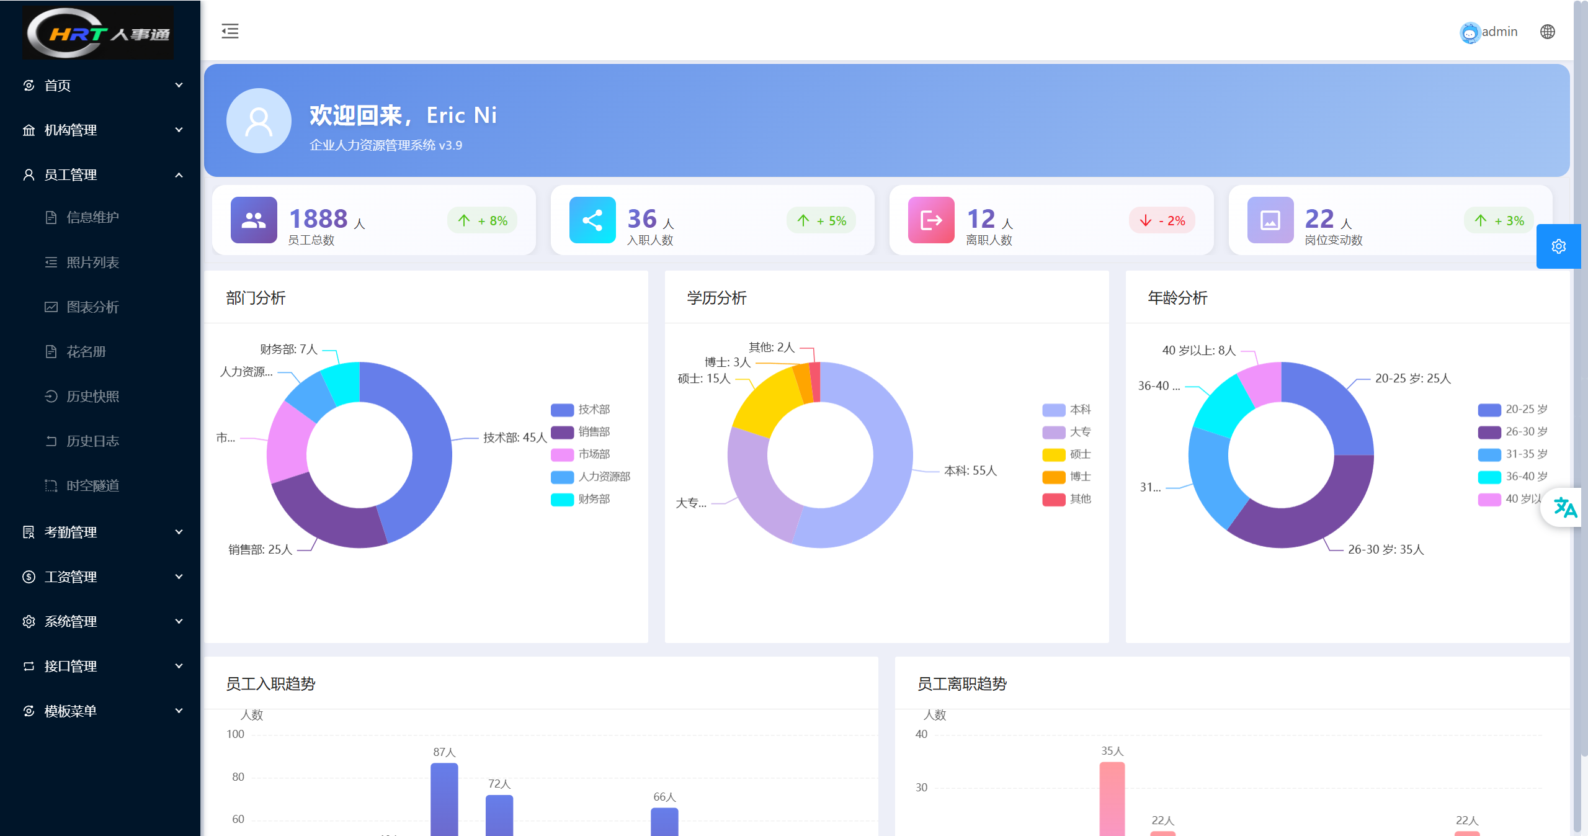Viewport: 1588px width, 836px height.
Task: Toggle 销售部 legend in 部门分析 chart
Action: 581,432
